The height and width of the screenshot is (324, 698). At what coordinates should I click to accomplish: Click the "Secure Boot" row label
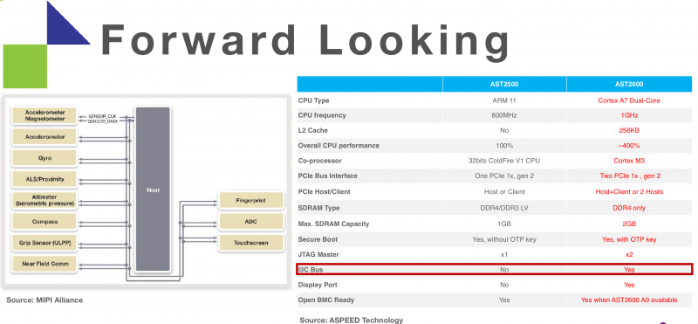[x=318, y=239]
